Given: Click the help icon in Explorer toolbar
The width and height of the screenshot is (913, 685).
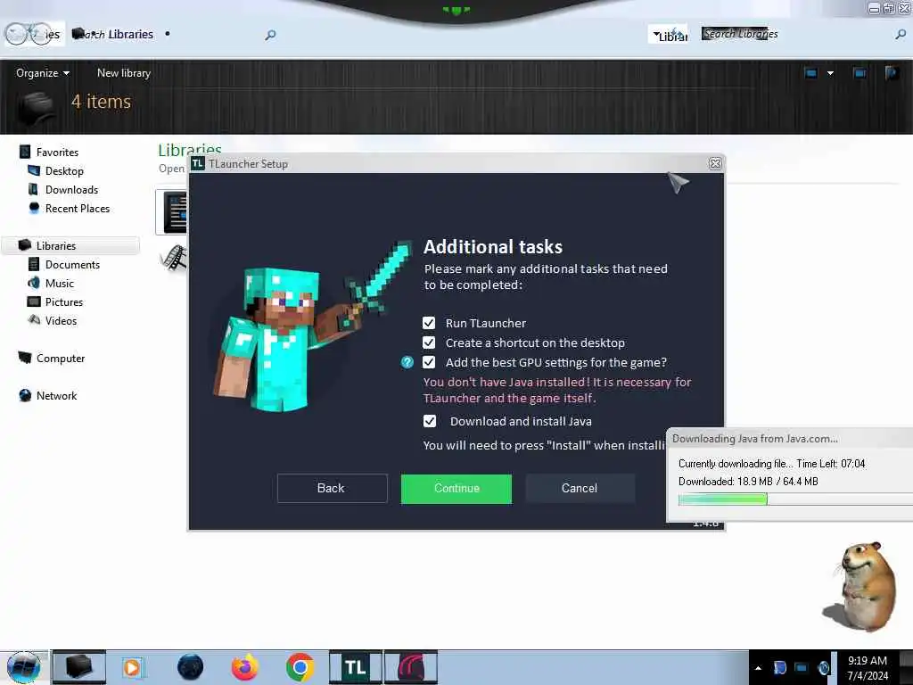Looking at the screenshot, I should click(x=892, y=73).
